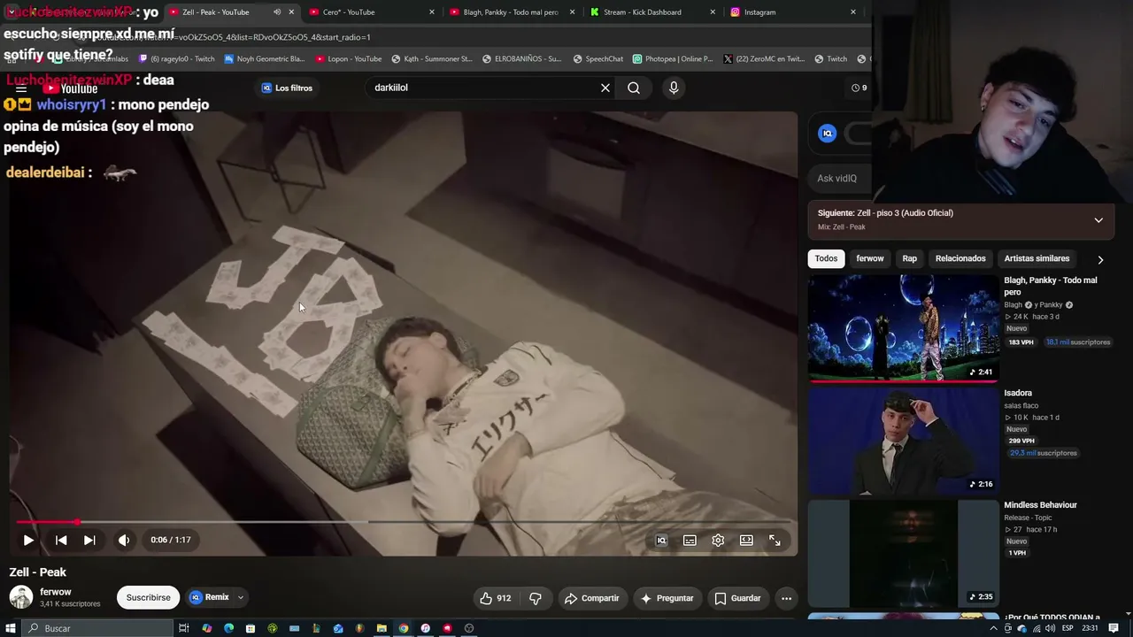Close the Stream - Kick Dashboard tab
This screenshot has width=1133, height=637.
tap(713, 12)
